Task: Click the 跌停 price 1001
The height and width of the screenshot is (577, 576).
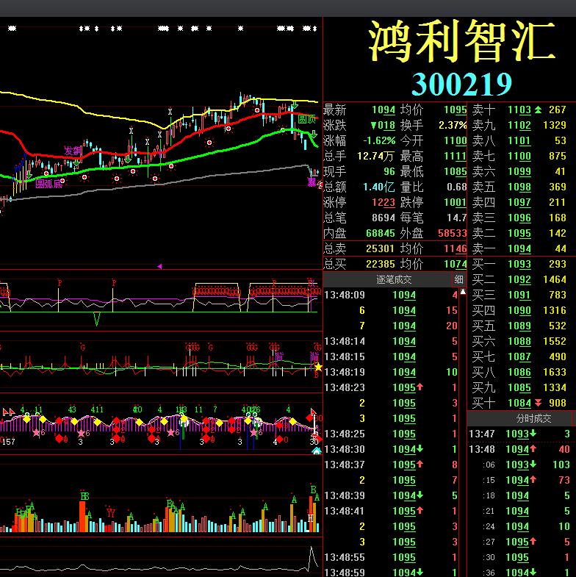Action: (x=455, y=202)
